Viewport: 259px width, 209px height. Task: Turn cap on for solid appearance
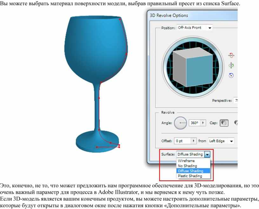pyautogui.click(x=224, y=123)
